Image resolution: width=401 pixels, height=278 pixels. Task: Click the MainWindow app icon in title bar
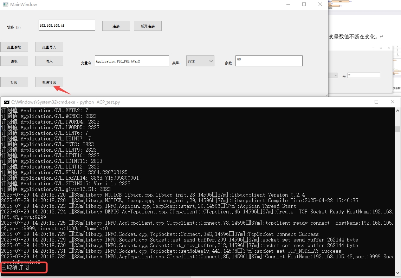[5, 5]
